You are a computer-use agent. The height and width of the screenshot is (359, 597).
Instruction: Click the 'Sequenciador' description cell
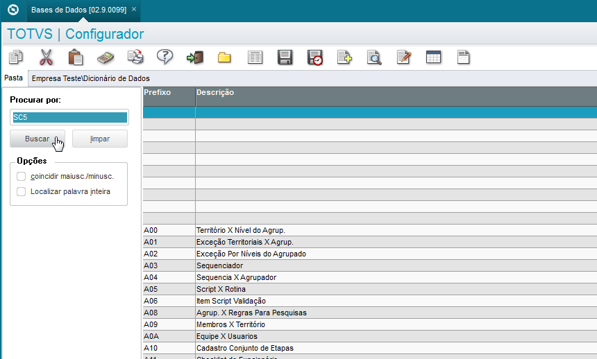[x=219, y=266]
